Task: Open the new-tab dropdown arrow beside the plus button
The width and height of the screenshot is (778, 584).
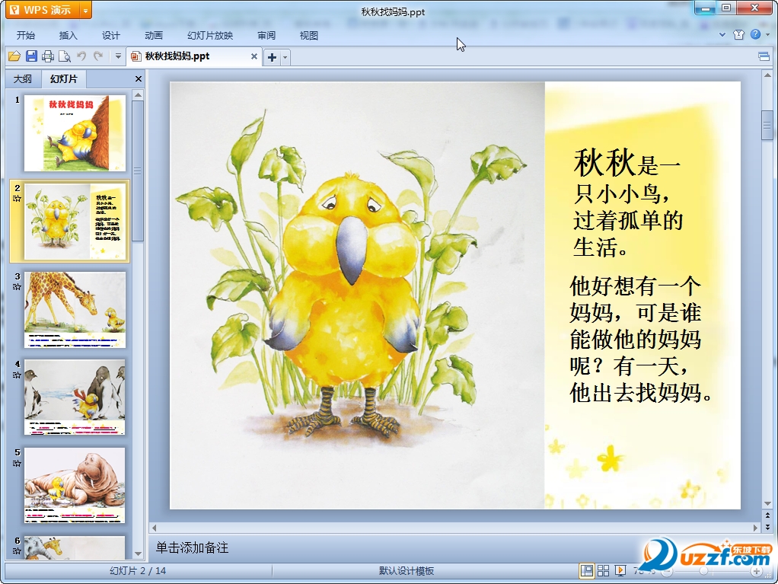Action: coord(285,58)
